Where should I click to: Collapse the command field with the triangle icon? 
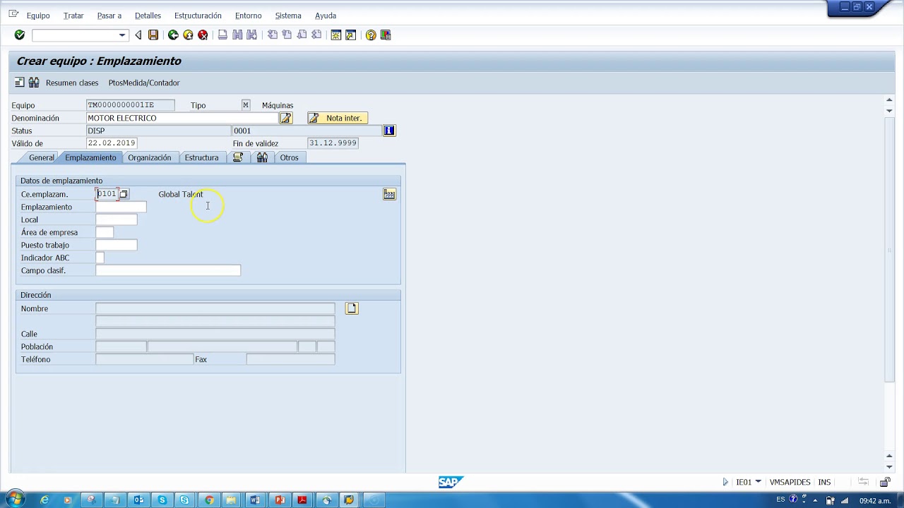(138, 35)
